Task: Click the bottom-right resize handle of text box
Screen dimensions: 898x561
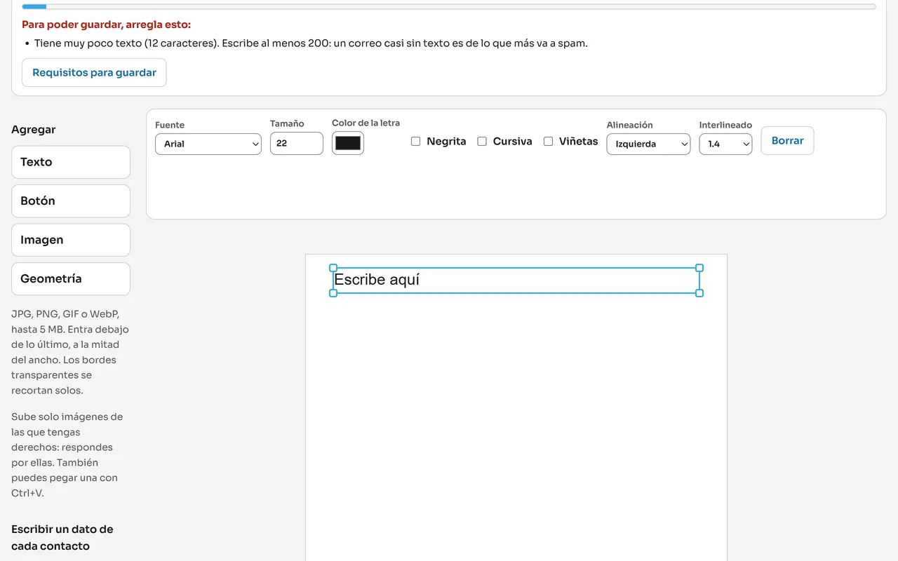Action: [699, 293]
